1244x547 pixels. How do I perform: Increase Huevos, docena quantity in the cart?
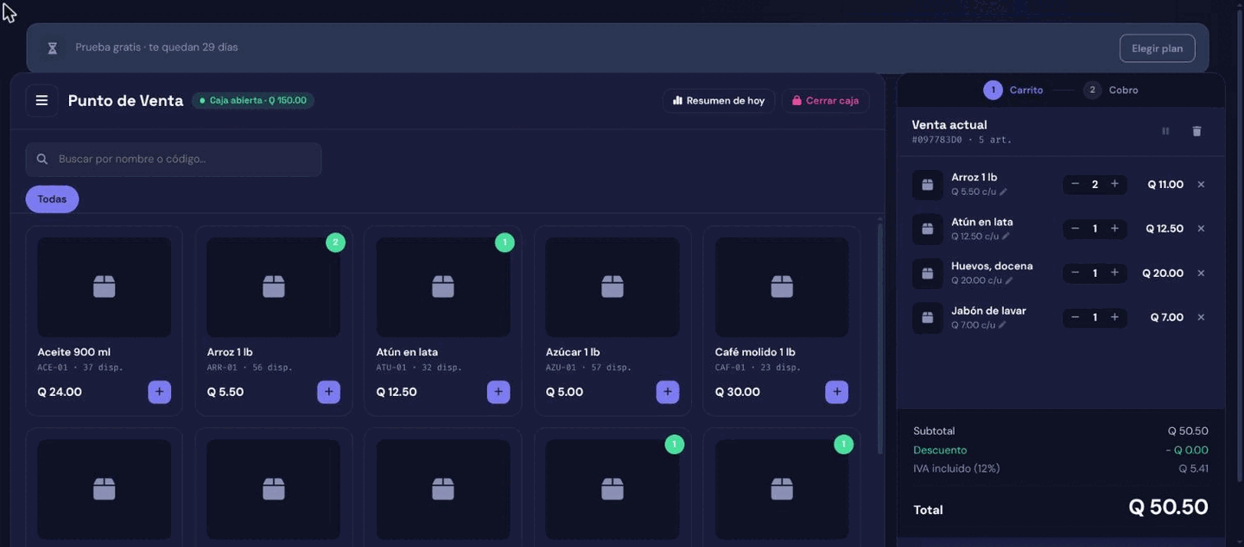coord(1114,273)
